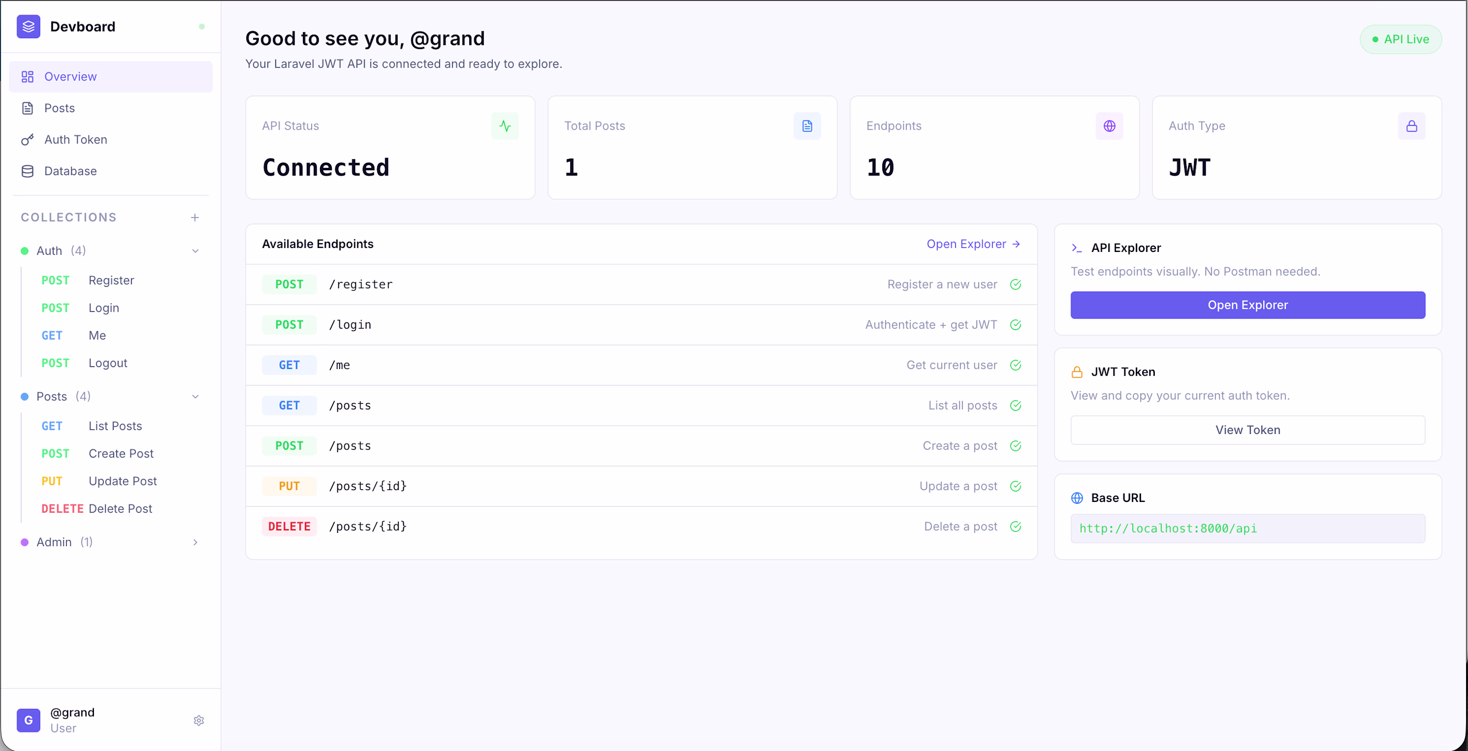1468x751 pixels.
Task: Click check circle on Delete a post row
Action: 1015,526
